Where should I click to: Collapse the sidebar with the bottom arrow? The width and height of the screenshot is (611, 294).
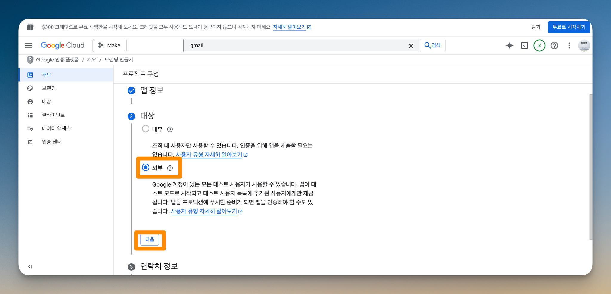[30, 267]
